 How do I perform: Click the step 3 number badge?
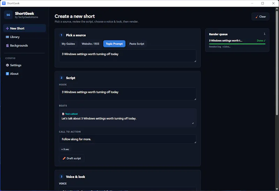pyautogui.click(x=61, y=177)
